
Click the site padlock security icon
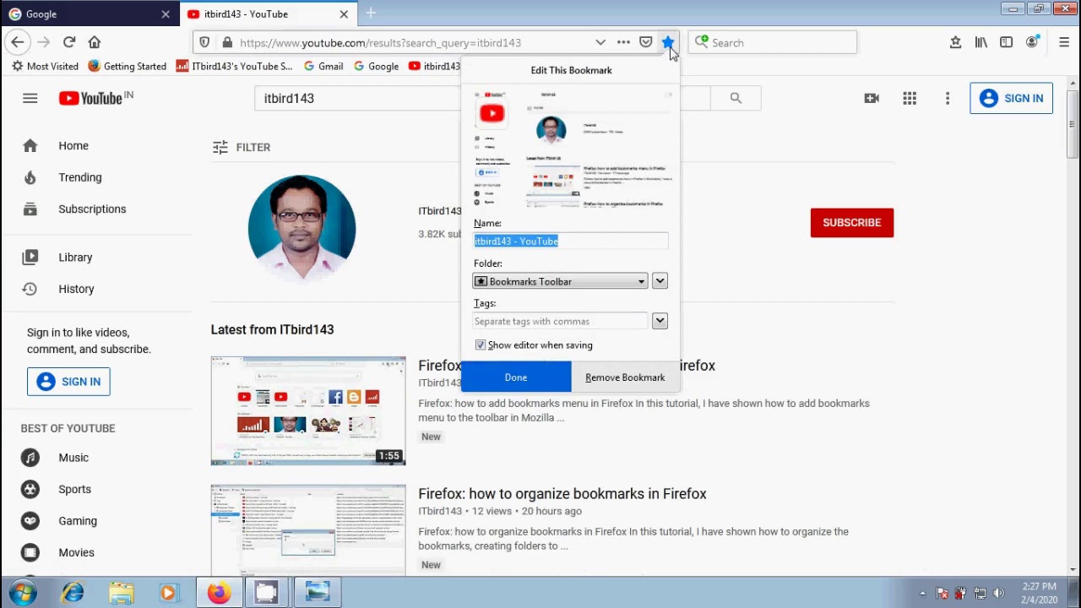coord(227,42)
